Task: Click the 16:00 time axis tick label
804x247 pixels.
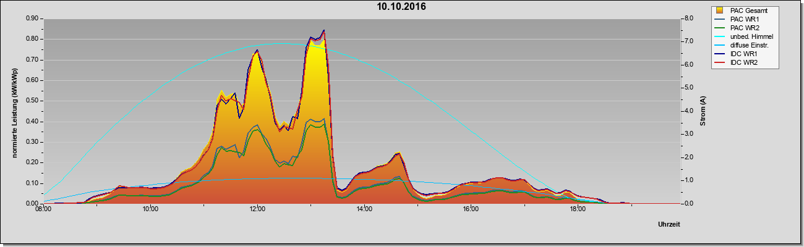Action: tap(471, 208)
